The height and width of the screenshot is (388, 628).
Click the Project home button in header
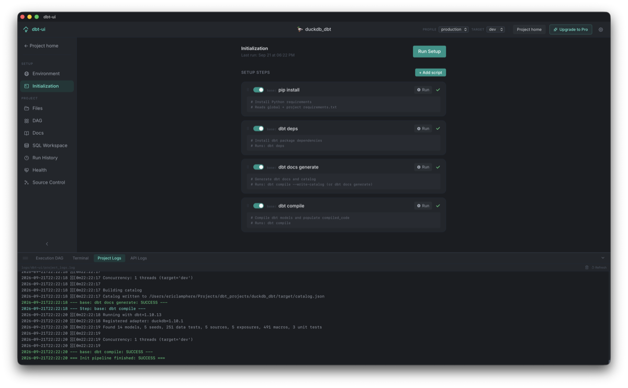[x=529, y=30]
